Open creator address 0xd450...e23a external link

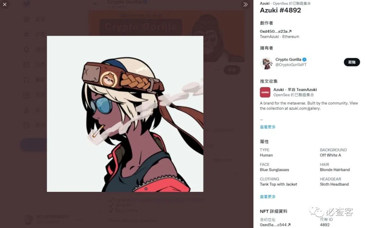point(276,31)
